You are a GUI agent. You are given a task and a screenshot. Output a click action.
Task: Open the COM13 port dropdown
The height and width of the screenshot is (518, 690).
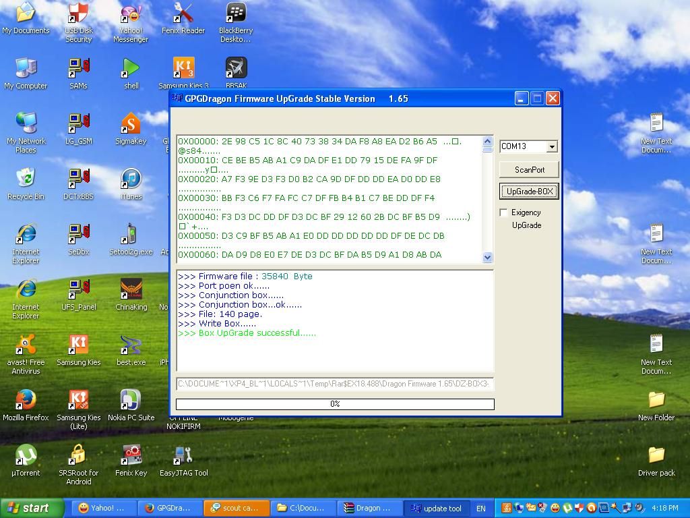point(552,146)
